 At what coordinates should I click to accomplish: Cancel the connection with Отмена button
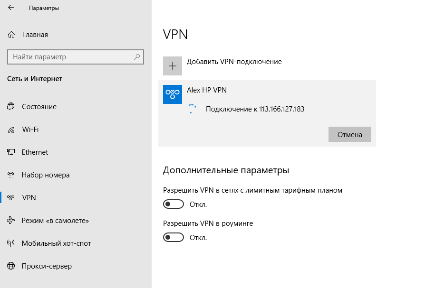(x=349, y=134)
